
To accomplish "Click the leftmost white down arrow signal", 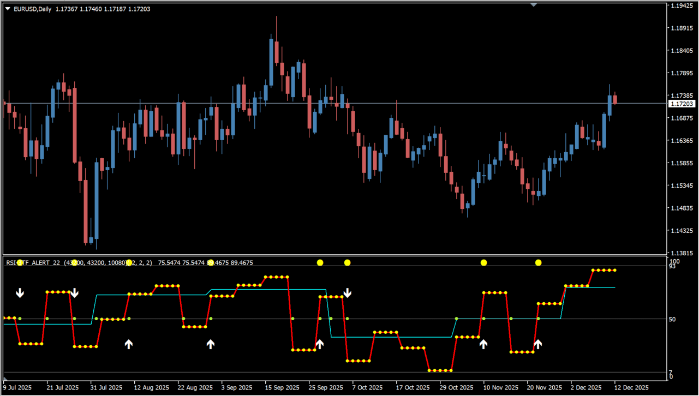I will click(20, 293).
